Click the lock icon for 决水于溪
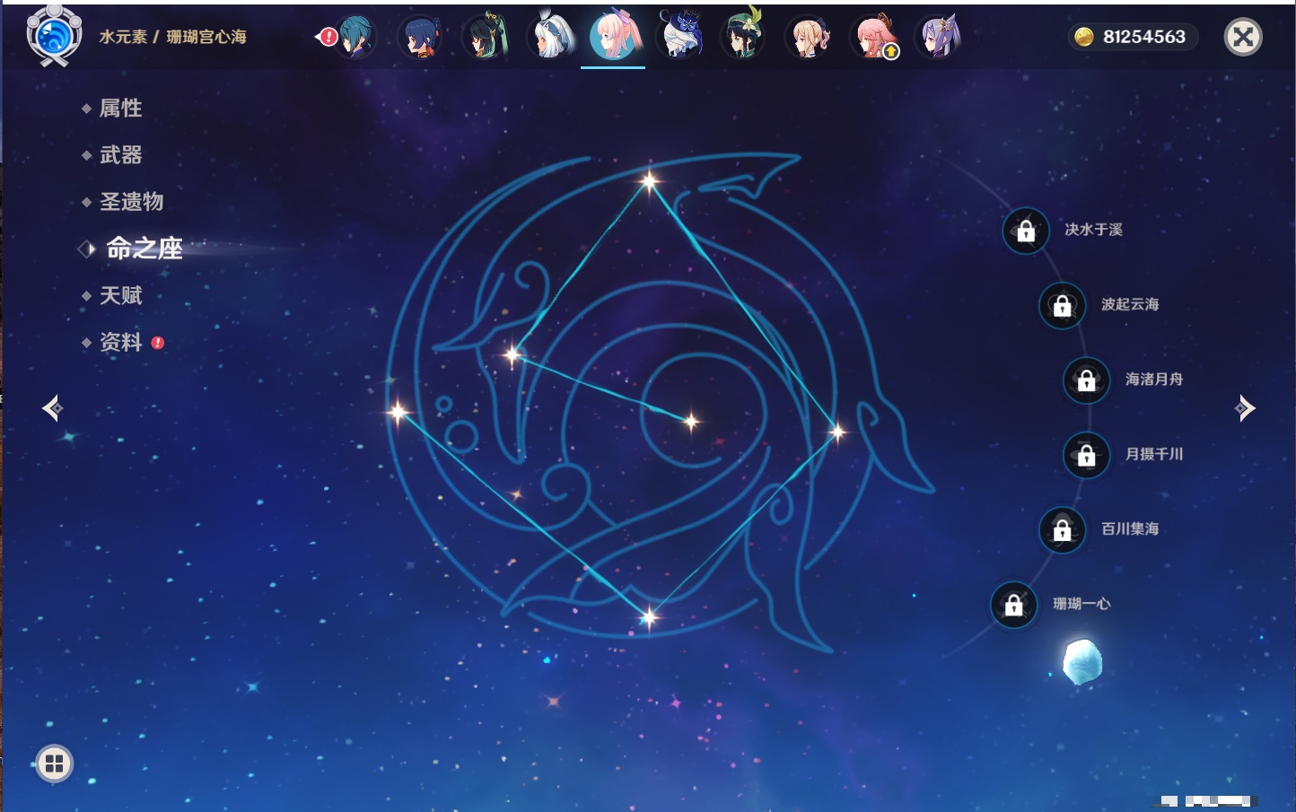1296x812 pixels. (x=1026, y=231)
